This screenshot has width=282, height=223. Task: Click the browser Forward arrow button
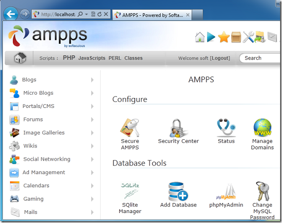coord(25,14)
